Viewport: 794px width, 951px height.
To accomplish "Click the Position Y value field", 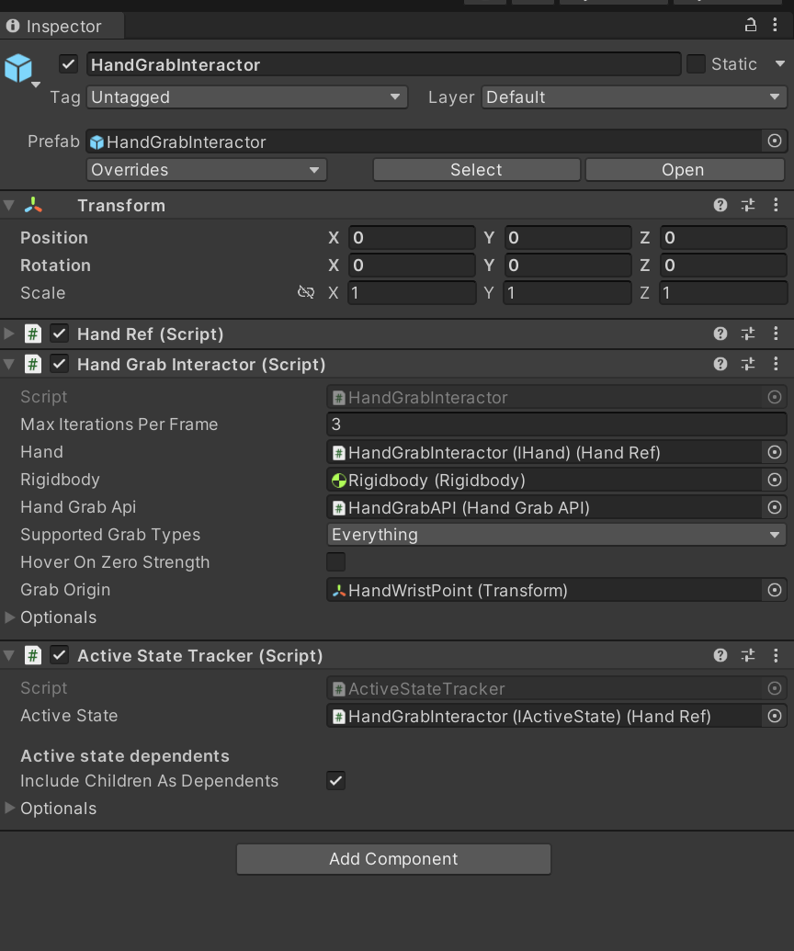I will (x=568, y=238).
